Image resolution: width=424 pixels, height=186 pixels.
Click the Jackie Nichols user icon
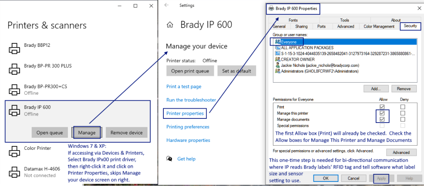click(x=277, y=65)
